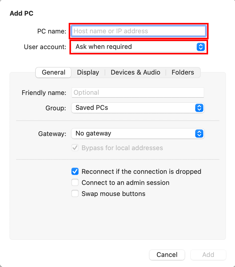Check the Swap mouse buttons box
The image size is (235, 267).
tap(75, 194)
